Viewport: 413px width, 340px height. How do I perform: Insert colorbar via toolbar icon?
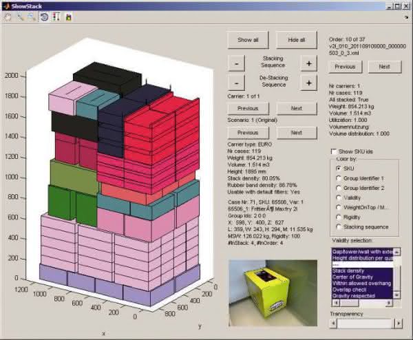pos(56,17)
